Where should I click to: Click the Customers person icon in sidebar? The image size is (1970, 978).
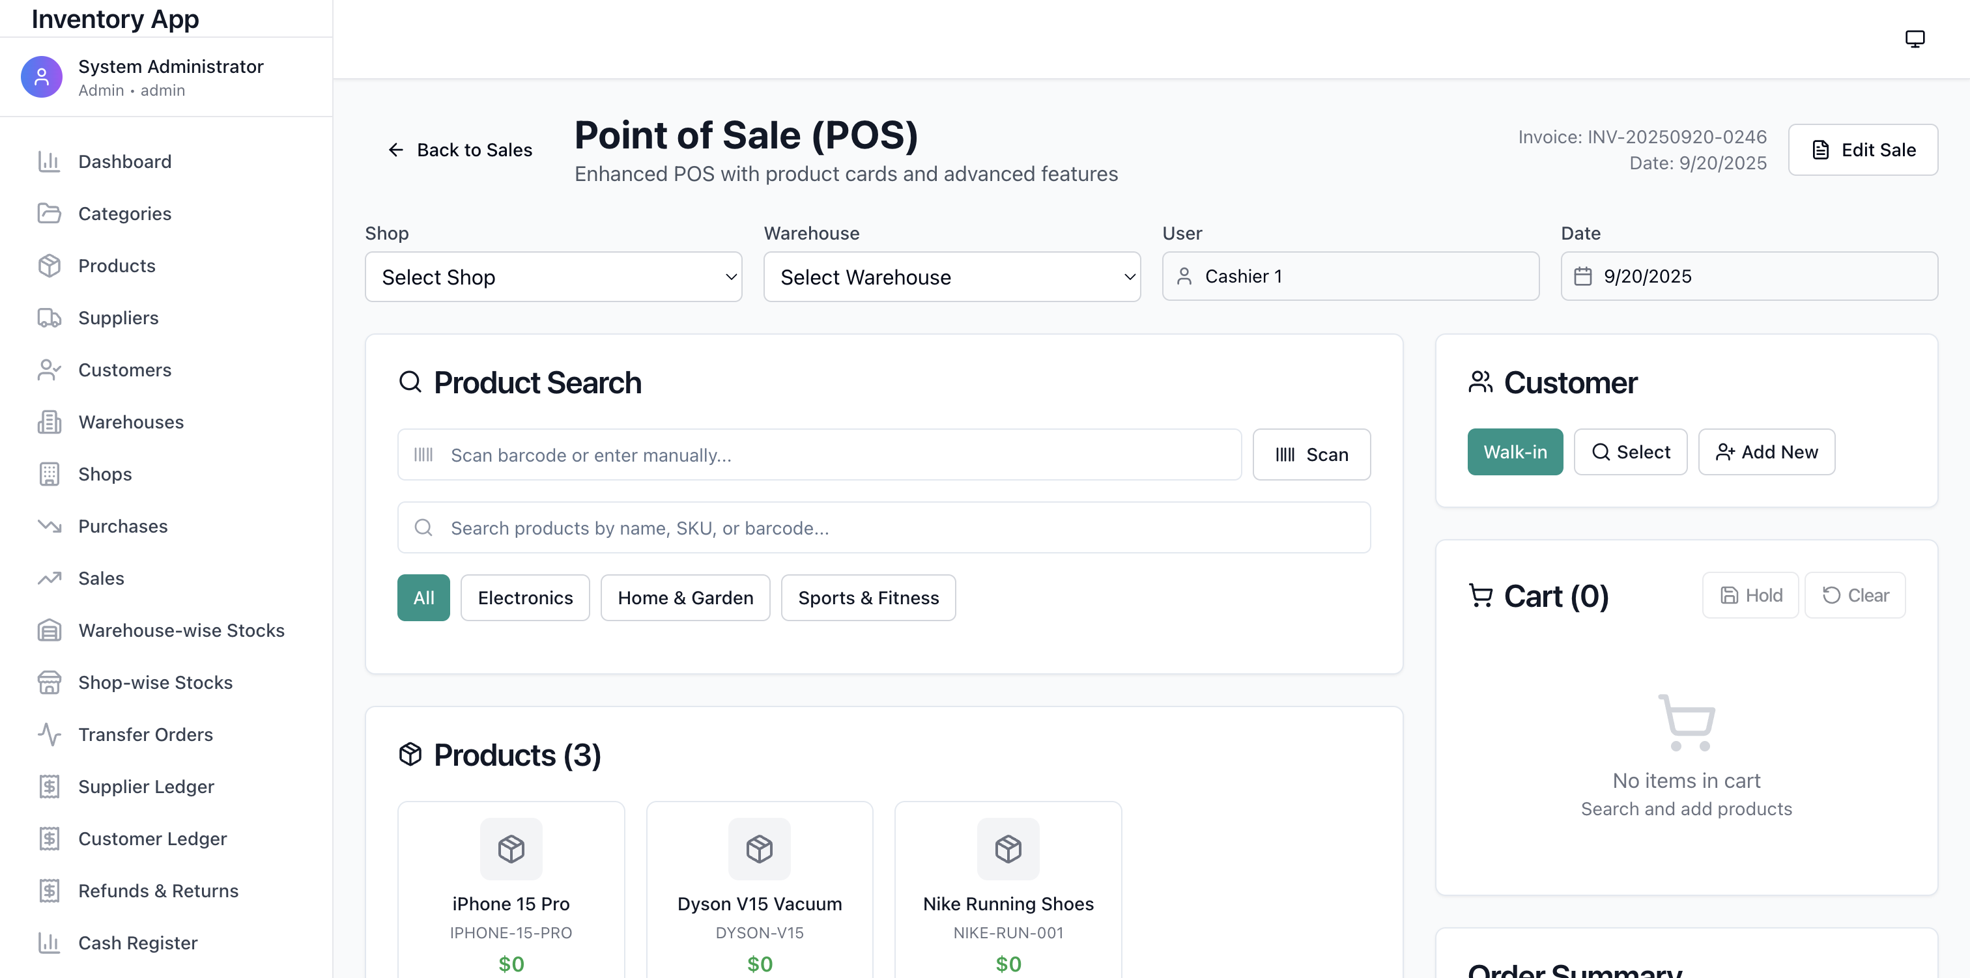click(49, 370)
